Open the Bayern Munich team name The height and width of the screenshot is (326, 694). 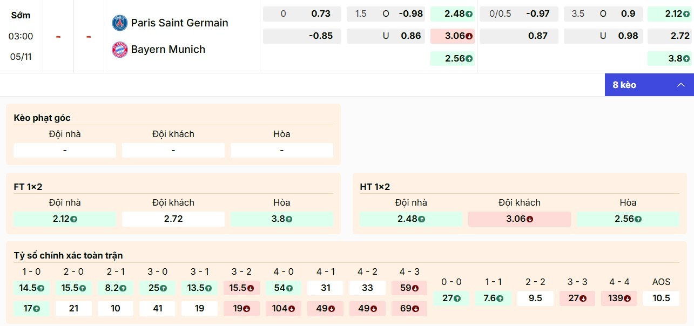click(168, 50)
